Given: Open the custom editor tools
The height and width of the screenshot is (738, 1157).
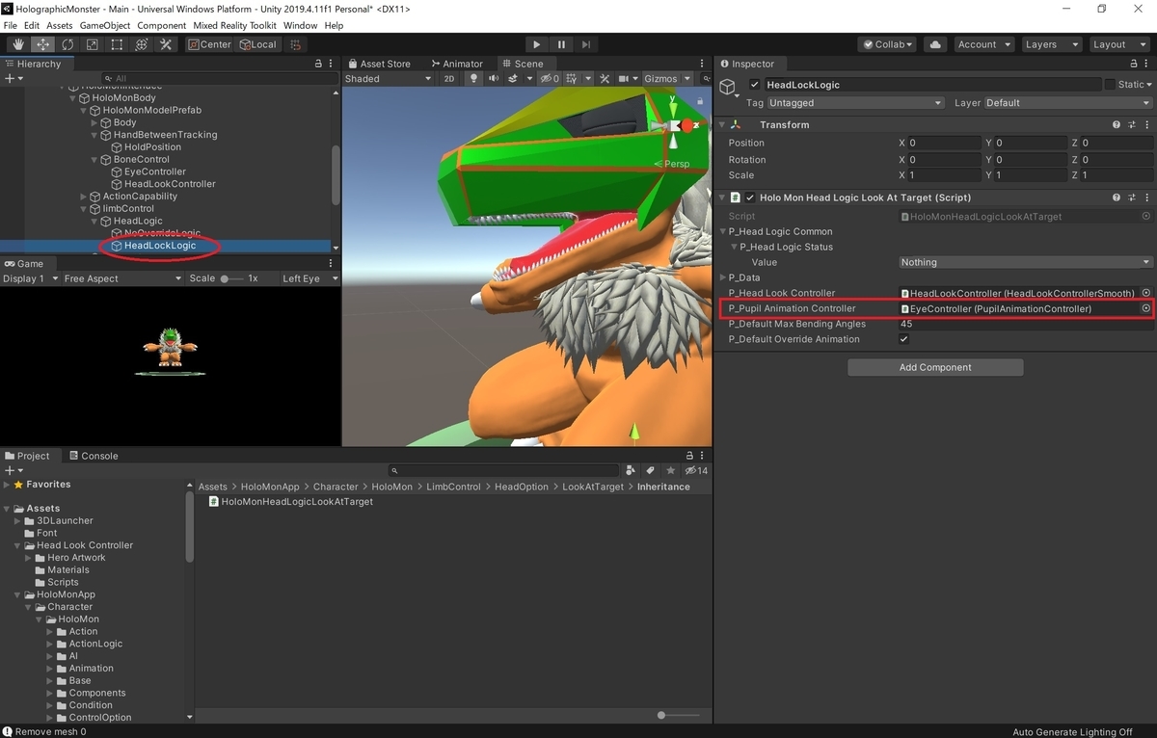Looking at the screenshot, I should point(166,44).
